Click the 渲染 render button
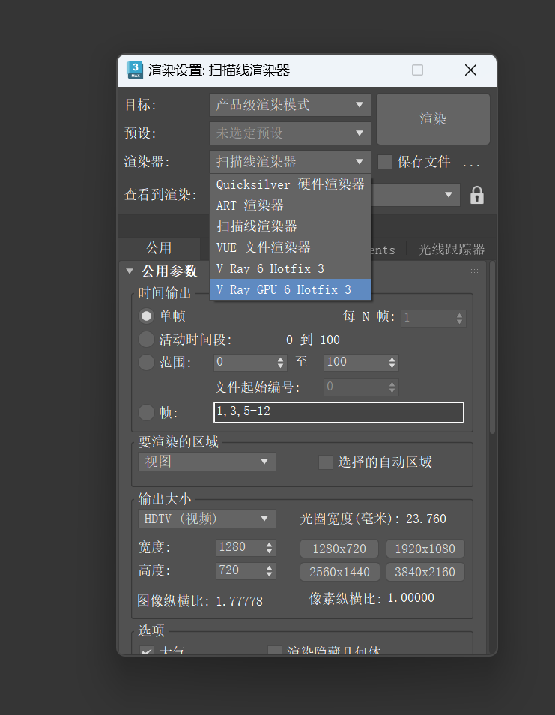 pyautogui.click(x=433, y=119)
